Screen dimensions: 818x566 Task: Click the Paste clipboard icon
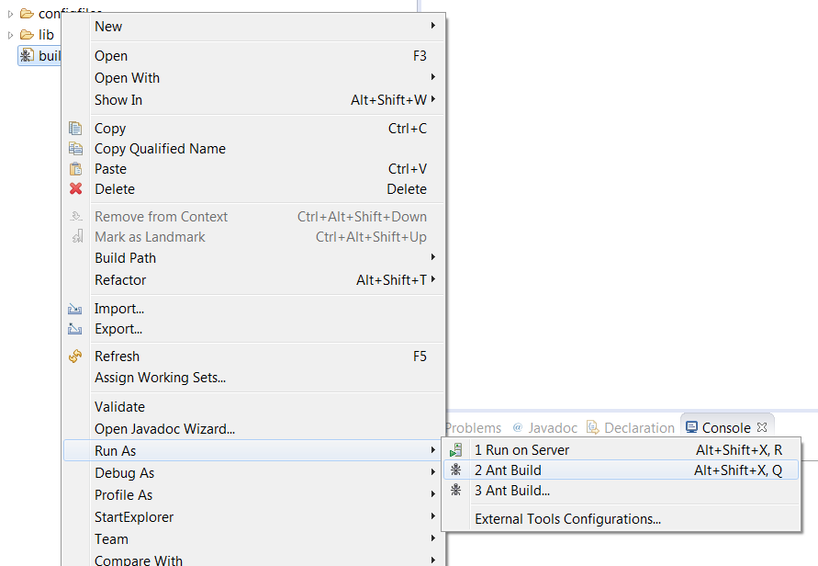pos(76,169)
